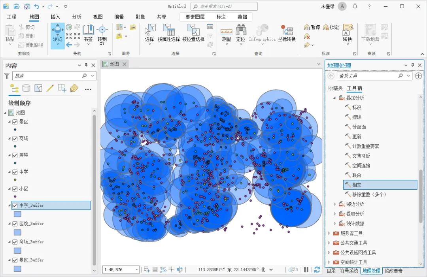Image resolution: width=427 pixels, height=277 pixels.
Task: Open notifications bell icon
Action: coord(355,6)
